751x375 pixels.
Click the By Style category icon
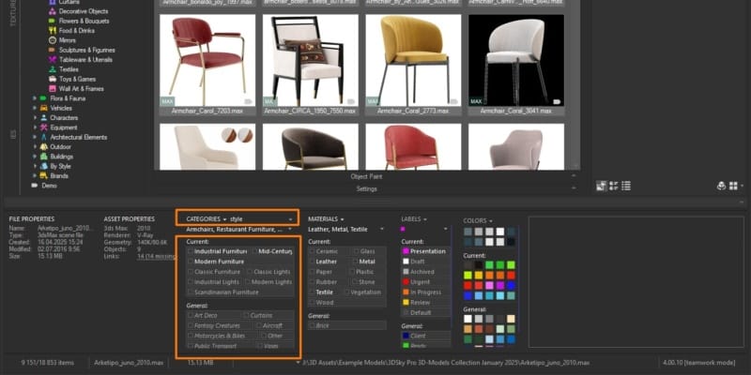(43, 166)
